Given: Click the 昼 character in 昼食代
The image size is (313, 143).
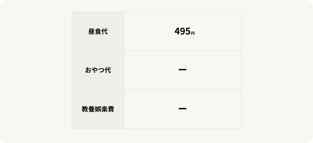Looking at the screenshot, I should pos(91,32).
